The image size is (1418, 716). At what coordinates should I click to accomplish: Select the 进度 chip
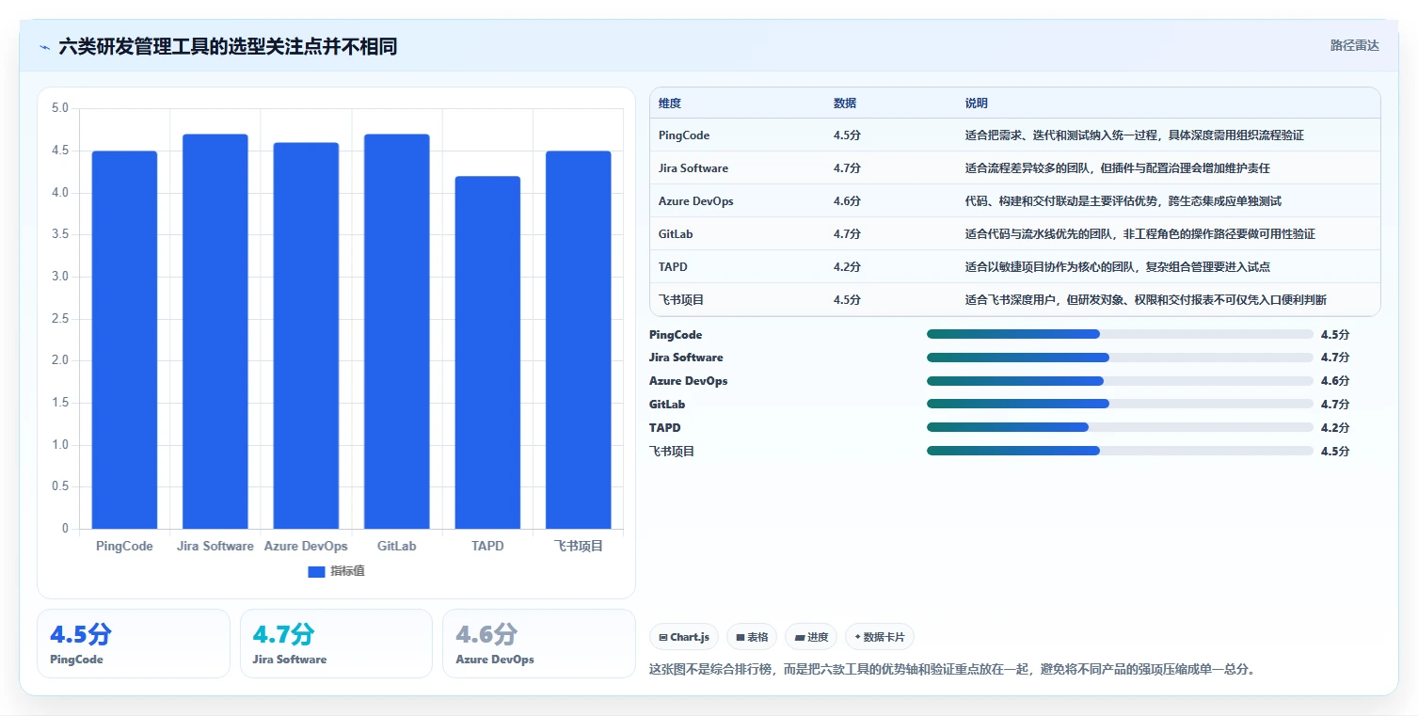click(x=811, y=637)
